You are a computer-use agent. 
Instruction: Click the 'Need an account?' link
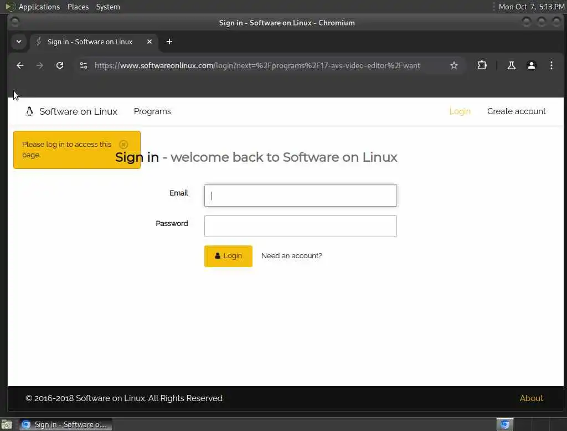[x=291, y=255]
